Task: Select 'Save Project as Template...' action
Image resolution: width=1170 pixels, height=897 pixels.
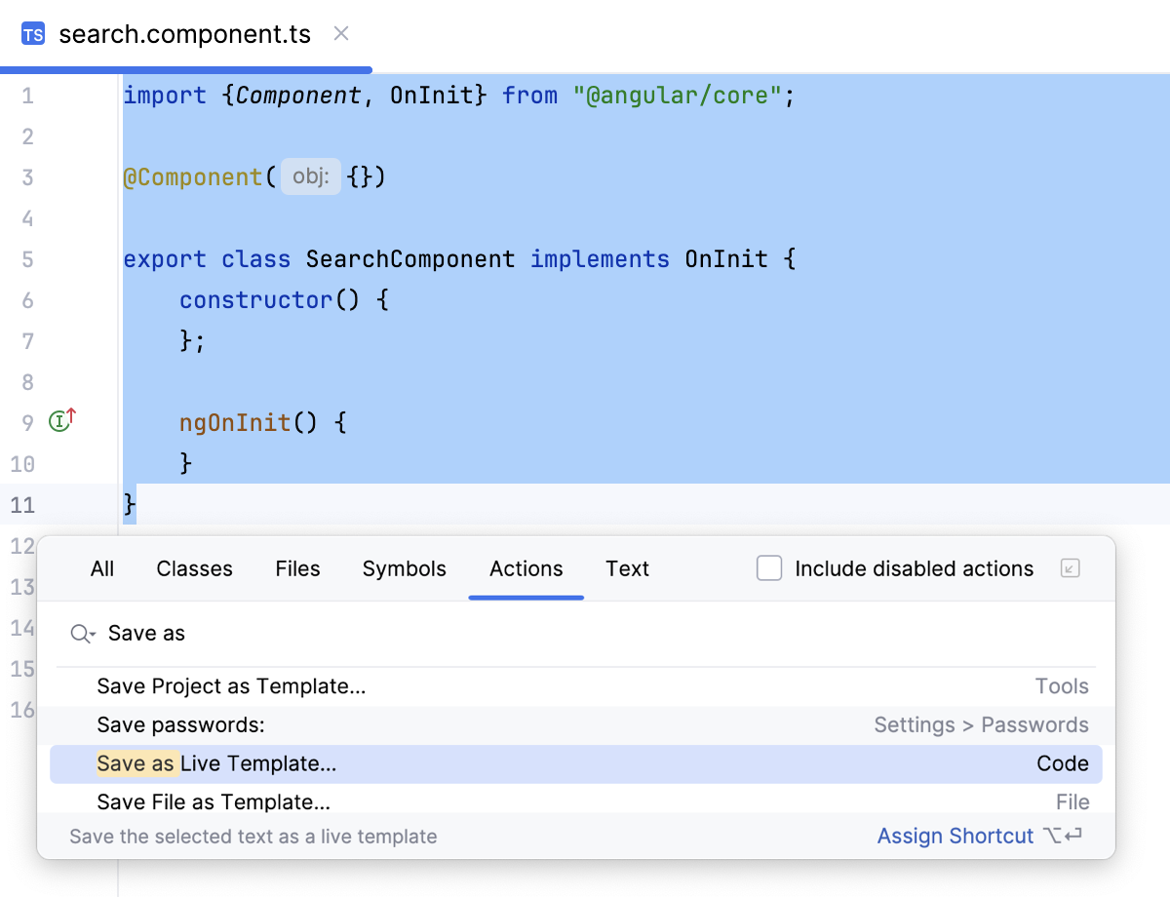Action: tap(231, 685)
